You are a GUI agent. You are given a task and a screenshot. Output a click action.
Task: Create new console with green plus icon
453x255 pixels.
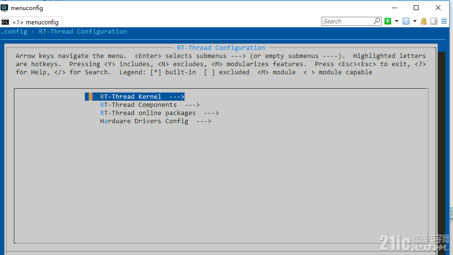coord(388,21)
